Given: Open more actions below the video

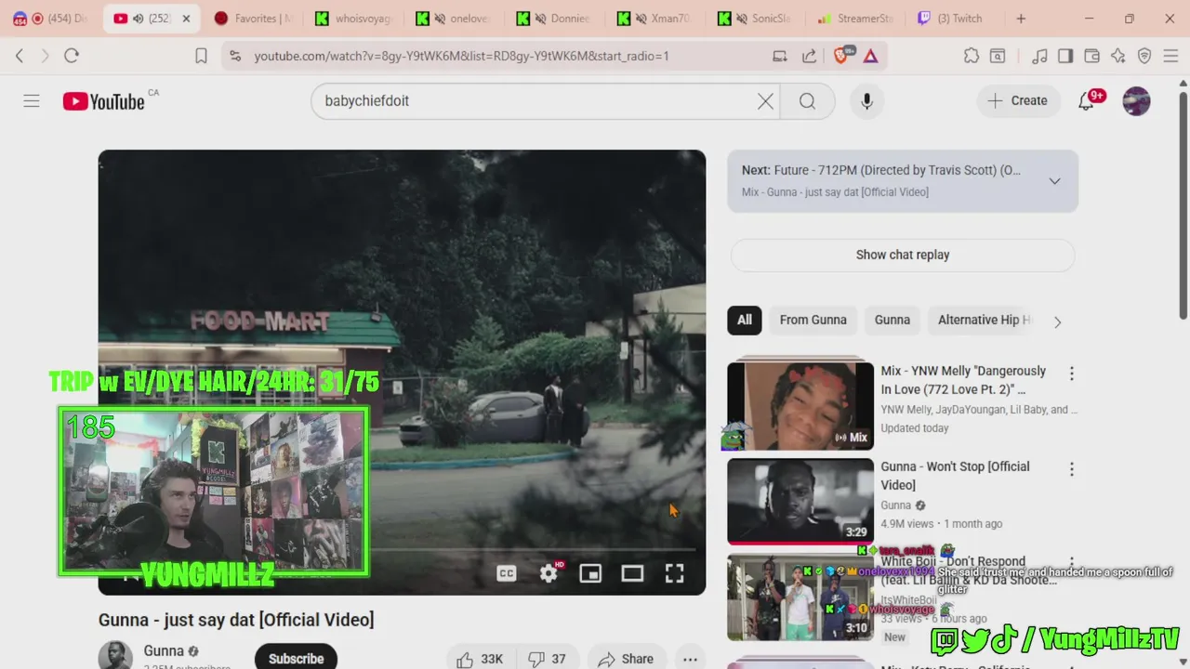Looking at the screenshot, I should pyautogui.click(x=690, y=659).
